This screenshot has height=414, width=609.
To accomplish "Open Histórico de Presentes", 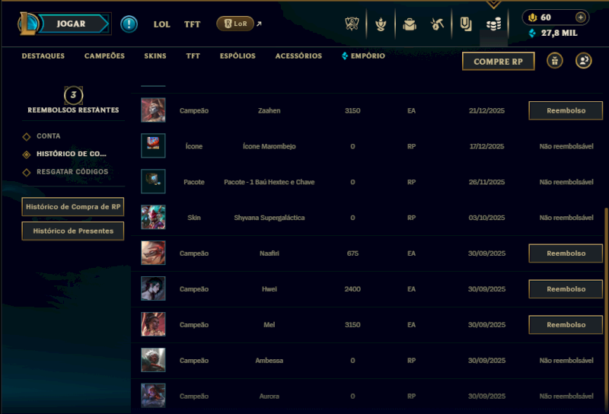I will point(73,231).
